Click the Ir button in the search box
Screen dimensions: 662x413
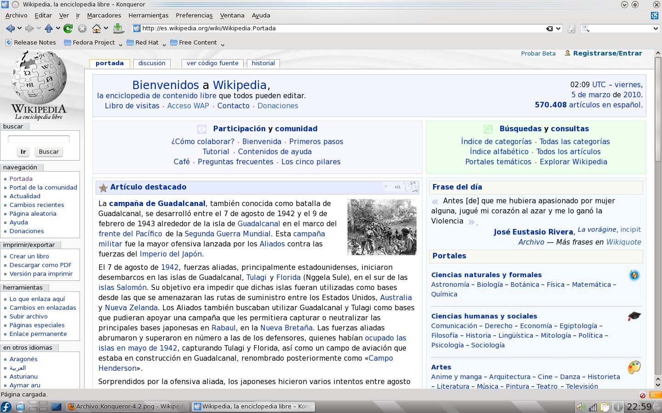coord(23,152)
